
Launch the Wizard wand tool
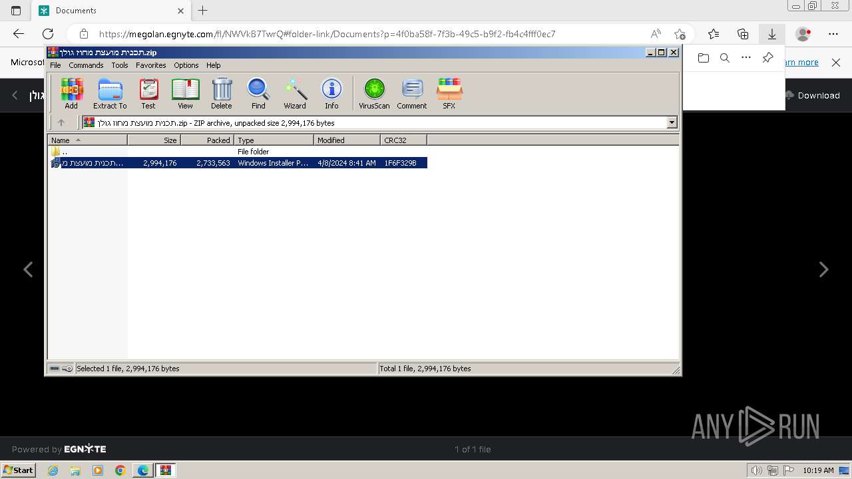point(295,94)
